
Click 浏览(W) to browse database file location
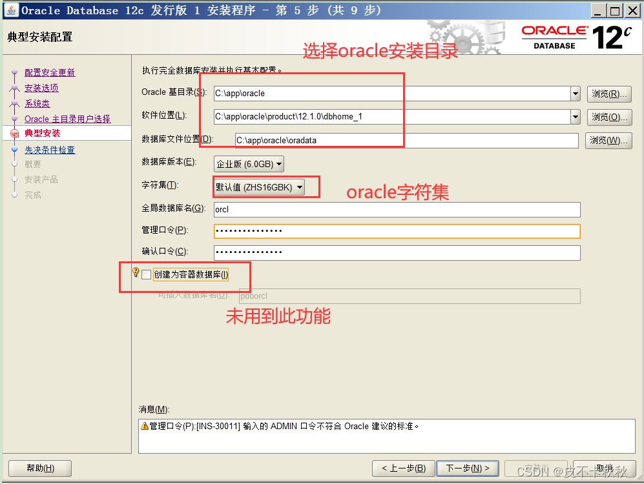[x=608, y=141]
